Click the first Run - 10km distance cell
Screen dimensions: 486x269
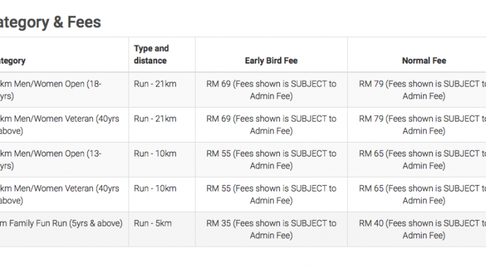coord(162,160)
